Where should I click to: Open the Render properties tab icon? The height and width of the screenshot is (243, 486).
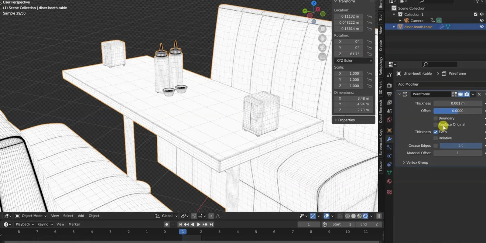(389, 85)
